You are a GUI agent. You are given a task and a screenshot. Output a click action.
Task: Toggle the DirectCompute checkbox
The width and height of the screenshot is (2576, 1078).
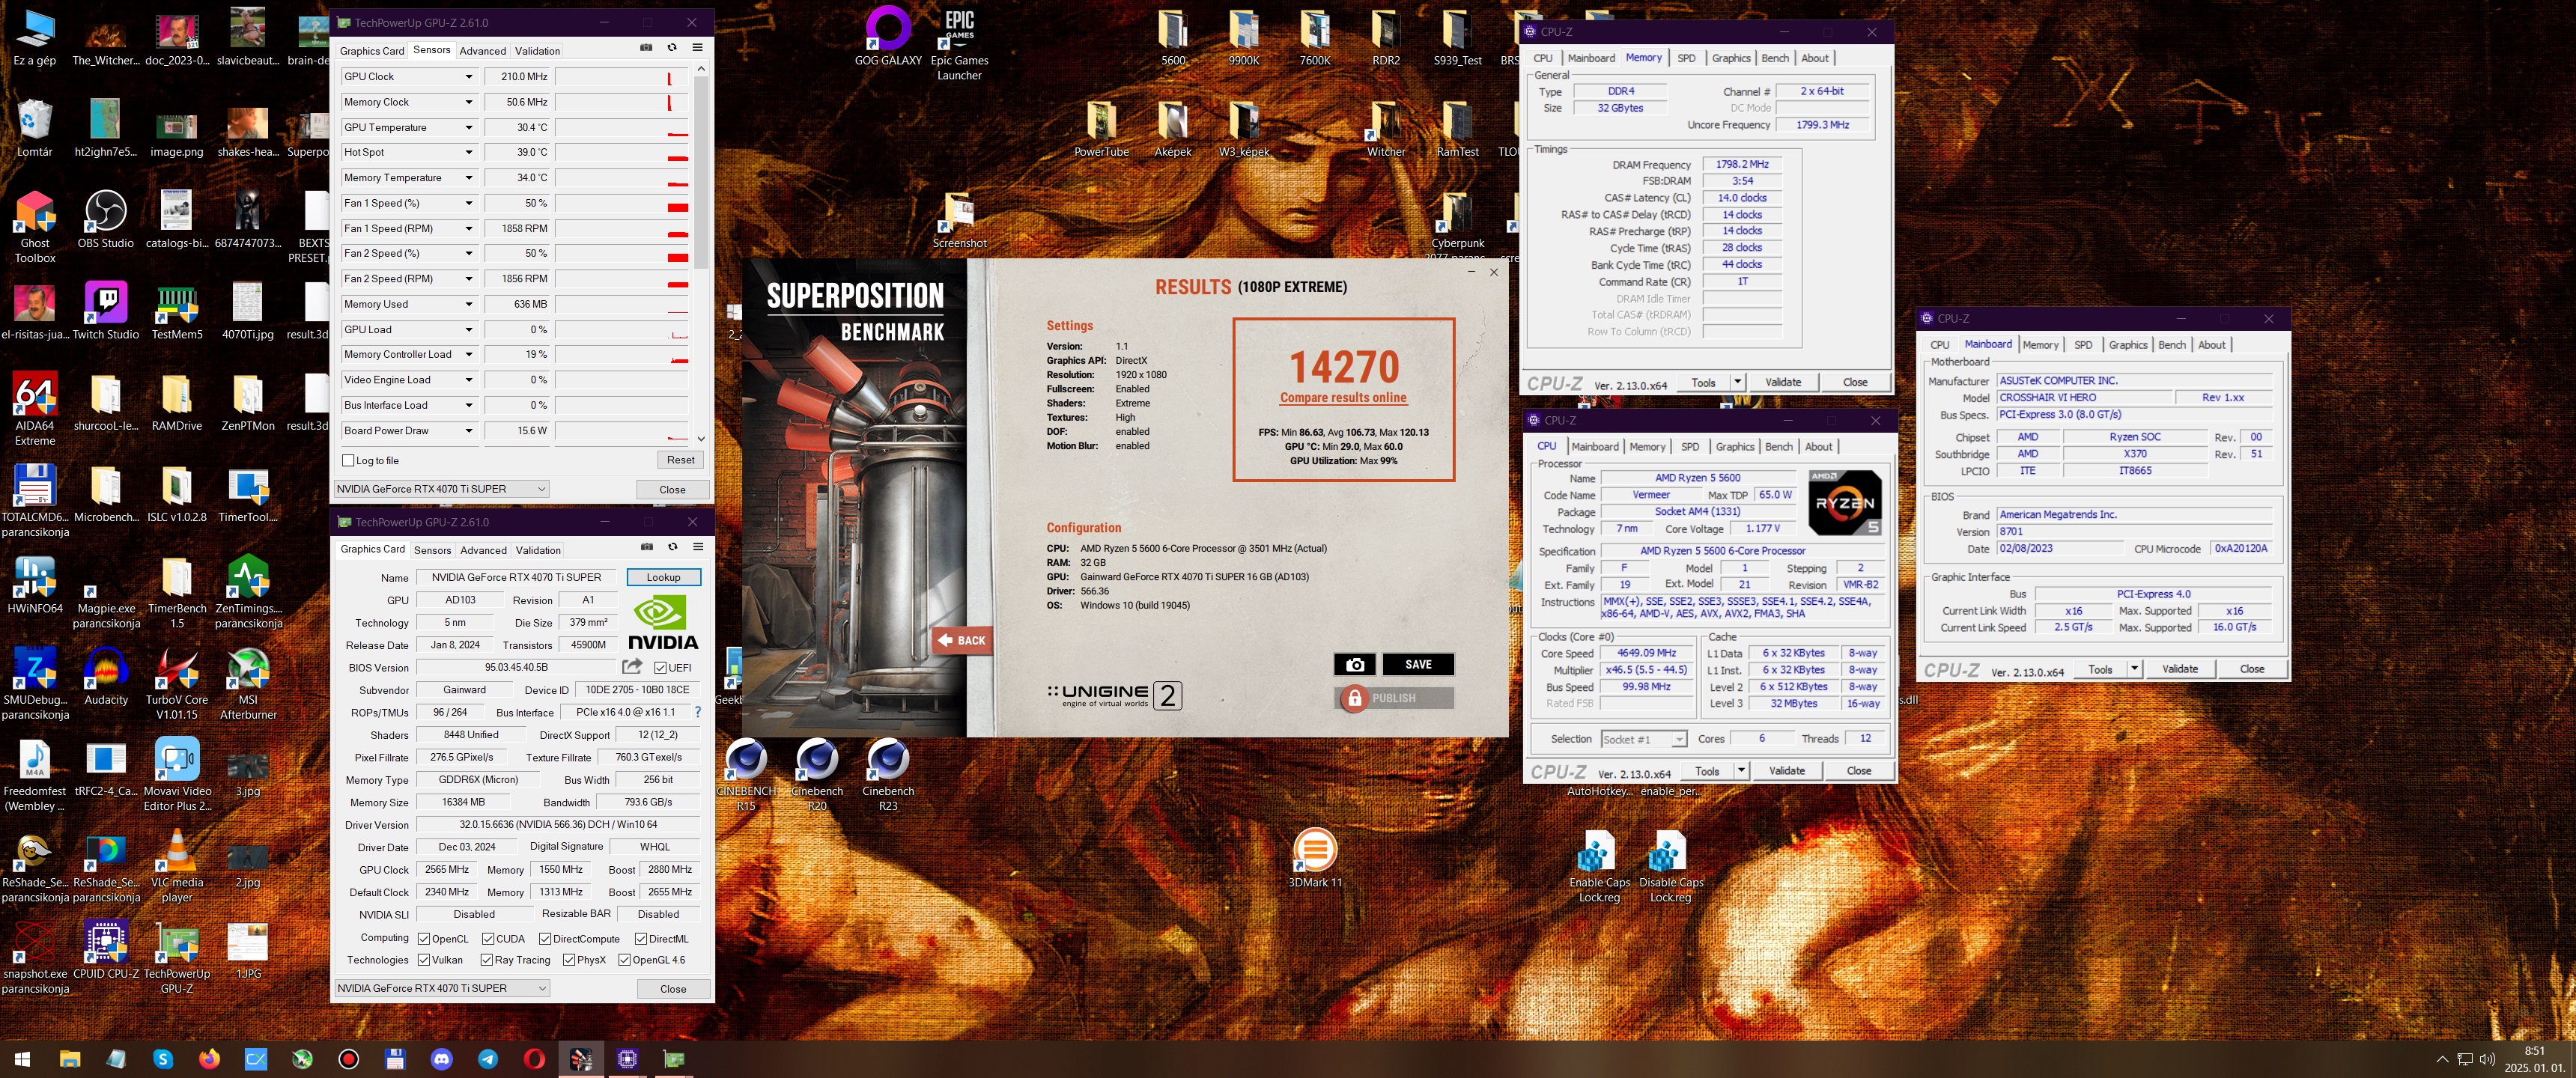[x=545, y=938]
